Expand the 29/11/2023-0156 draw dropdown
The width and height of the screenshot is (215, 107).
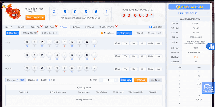click(x=207, y=13)
